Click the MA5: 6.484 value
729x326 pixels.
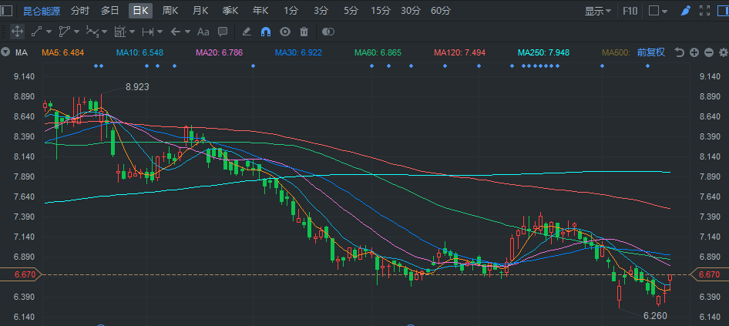pyautogui.click(x=62, y=52)
